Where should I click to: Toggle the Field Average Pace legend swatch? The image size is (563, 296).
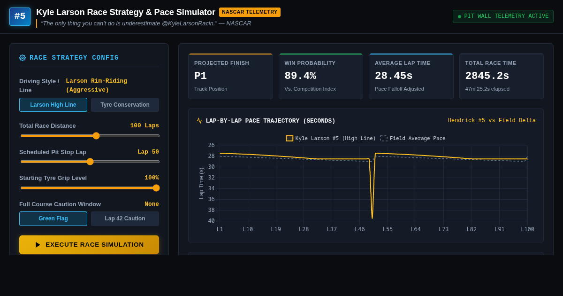(384, 139)
